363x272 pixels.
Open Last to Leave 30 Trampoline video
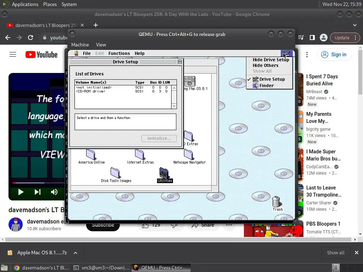(x=324, y=191)
